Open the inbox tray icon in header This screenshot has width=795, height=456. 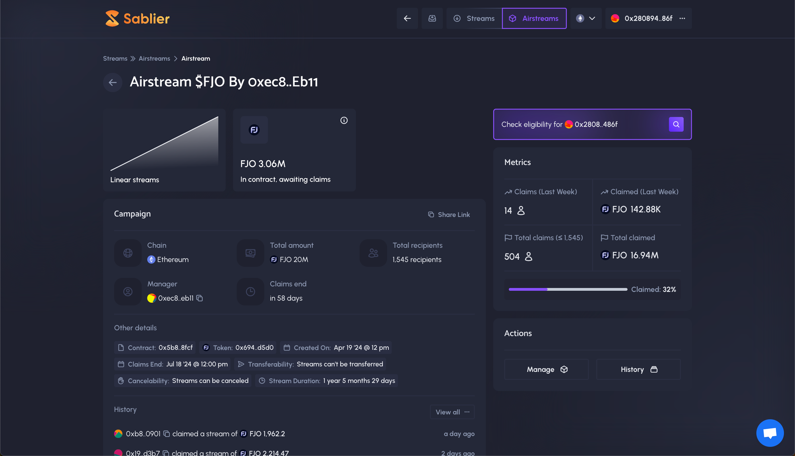(x=432, y=18)
